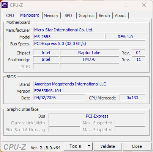Click the HM770 southbridge value
Viewport: 153px width, 152px height.
click(x=89, y=59)
